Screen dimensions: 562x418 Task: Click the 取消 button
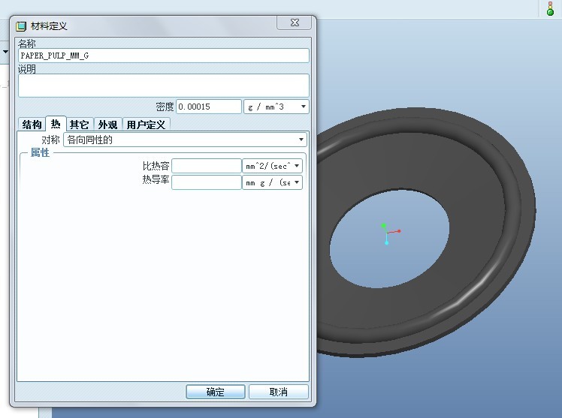[279, 392]
